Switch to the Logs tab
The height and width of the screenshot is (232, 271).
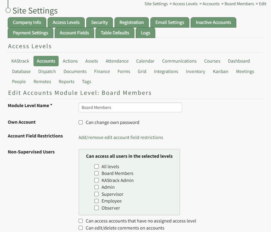click(x=145, y=33)
